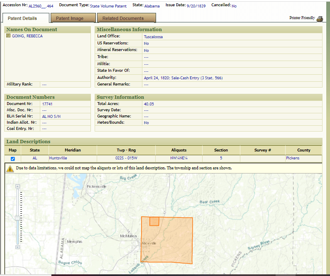Image resolution: width=330 pixels, height=276 pixels.
Task: Switch to the Related Documents tab
Action: pos(123,18)
